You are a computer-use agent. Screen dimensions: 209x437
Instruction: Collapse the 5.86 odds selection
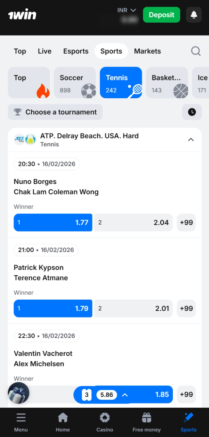(125, 394)
